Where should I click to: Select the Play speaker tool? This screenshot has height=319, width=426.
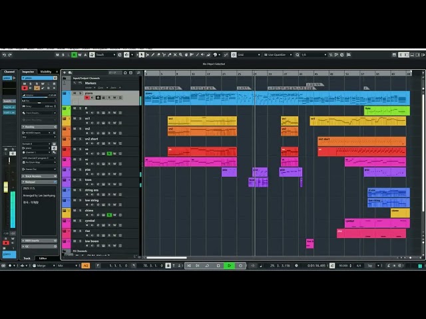click(202, 54)
